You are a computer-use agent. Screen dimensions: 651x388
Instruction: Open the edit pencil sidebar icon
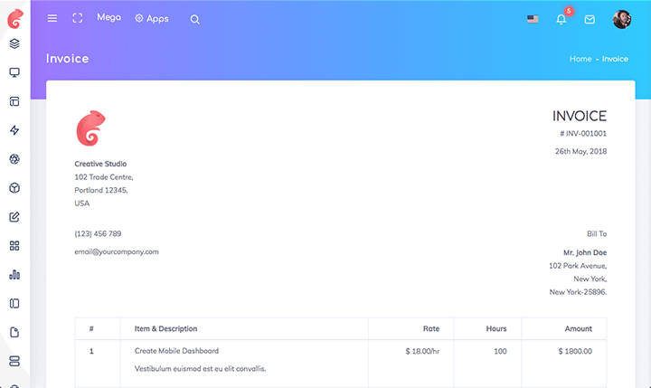[x=14, y=217]
